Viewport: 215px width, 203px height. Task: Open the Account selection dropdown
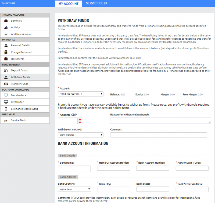(x=81, y=94)
